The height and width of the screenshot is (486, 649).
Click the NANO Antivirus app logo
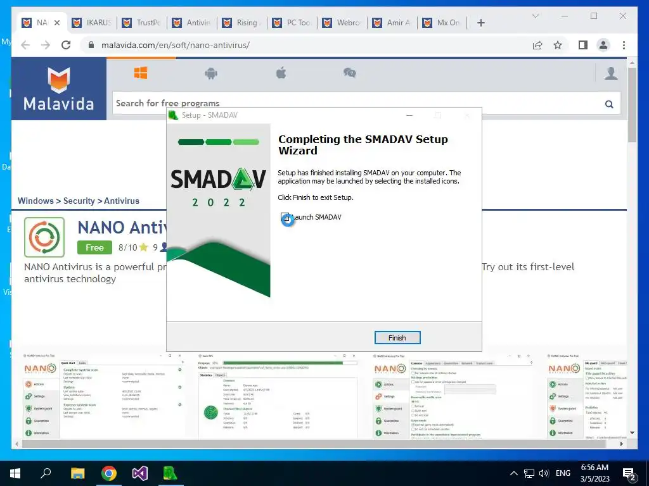pyautogui.click(x=44, y=237)
